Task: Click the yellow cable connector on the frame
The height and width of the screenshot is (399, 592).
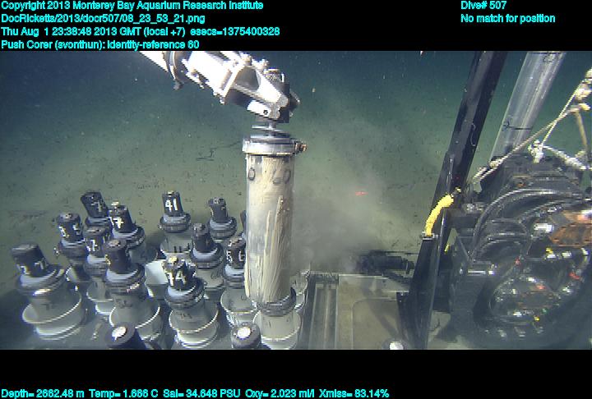Action: tap(441, 211)
